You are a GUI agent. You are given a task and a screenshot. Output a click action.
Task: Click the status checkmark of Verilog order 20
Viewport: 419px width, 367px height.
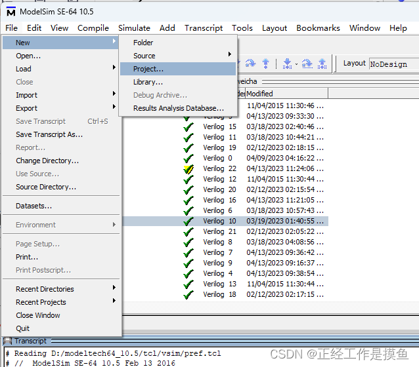point(188,189)
